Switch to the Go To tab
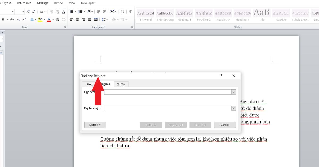The height and width of the screenshot is (167, 319). click(x=121, y=84)
